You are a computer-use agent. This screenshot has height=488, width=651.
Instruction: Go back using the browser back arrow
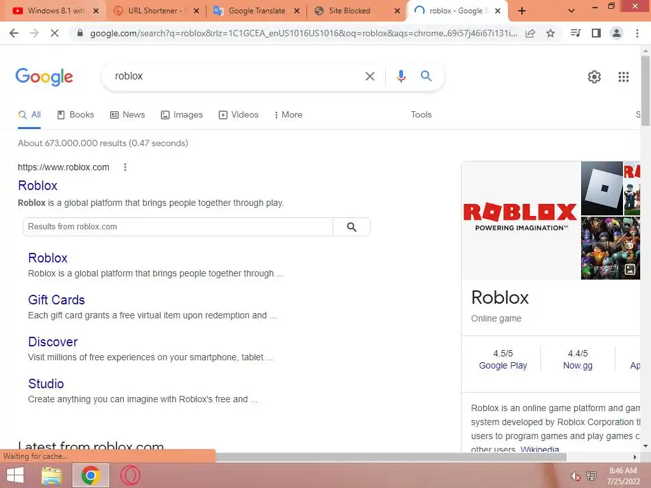tap(14, 33)
